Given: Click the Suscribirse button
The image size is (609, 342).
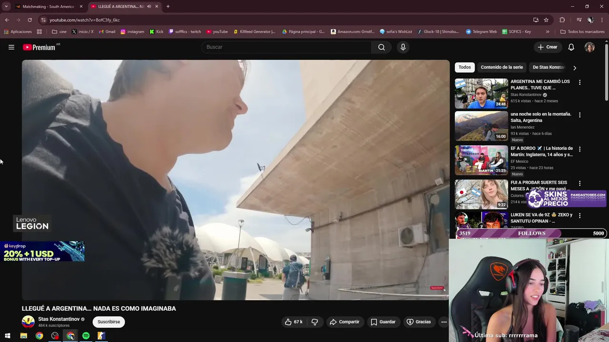Looking at the screenshot, I should (108, 322).
